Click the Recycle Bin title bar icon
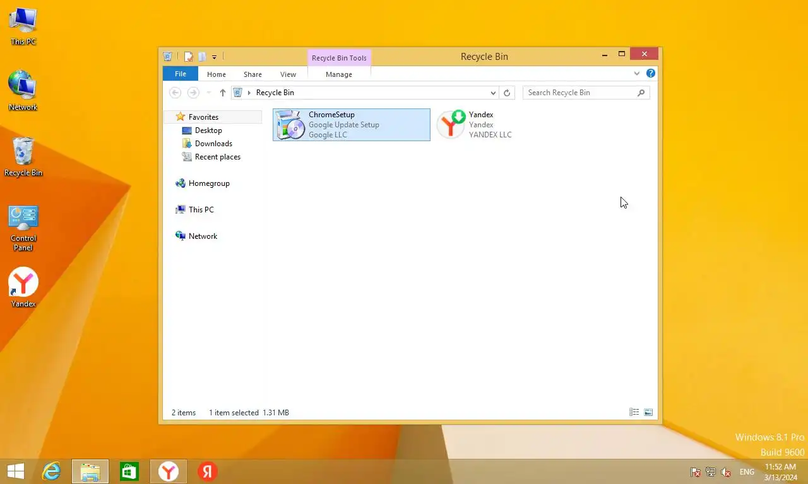The height and width of the screenshot is (484, 808). (x=167, y=57)
